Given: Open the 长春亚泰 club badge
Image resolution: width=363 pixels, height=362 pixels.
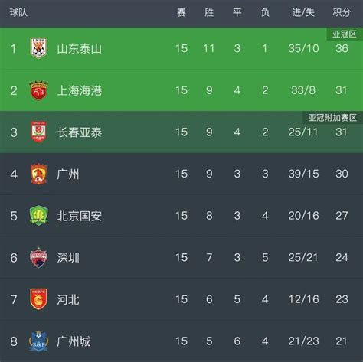Looking at the screenshot, I should click(38, 132).
